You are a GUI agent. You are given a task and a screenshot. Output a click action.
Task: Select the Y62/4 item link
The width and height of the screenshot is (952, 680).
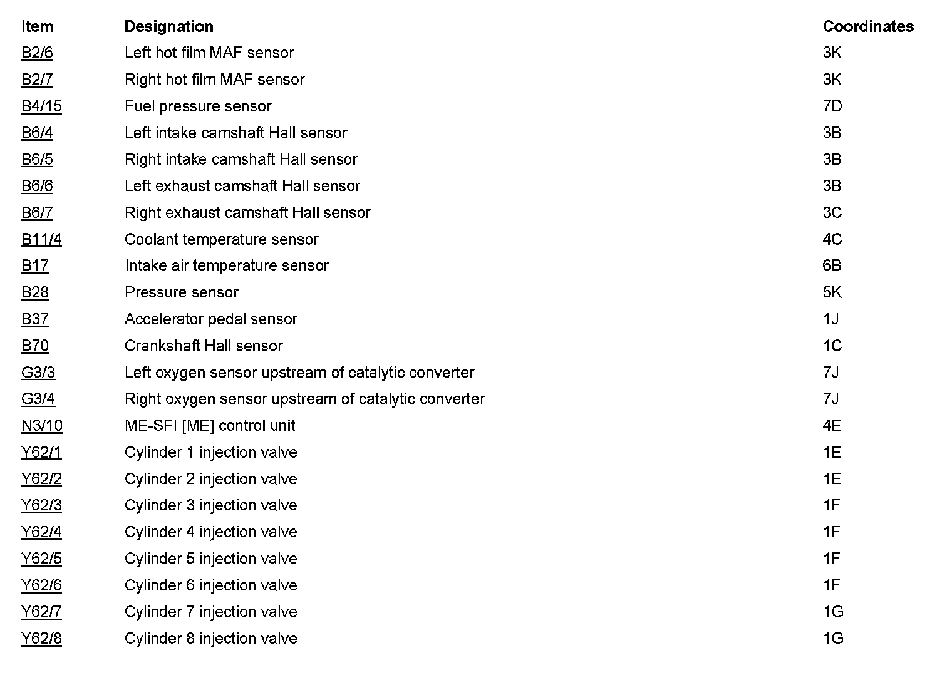[x=41, y=532]
